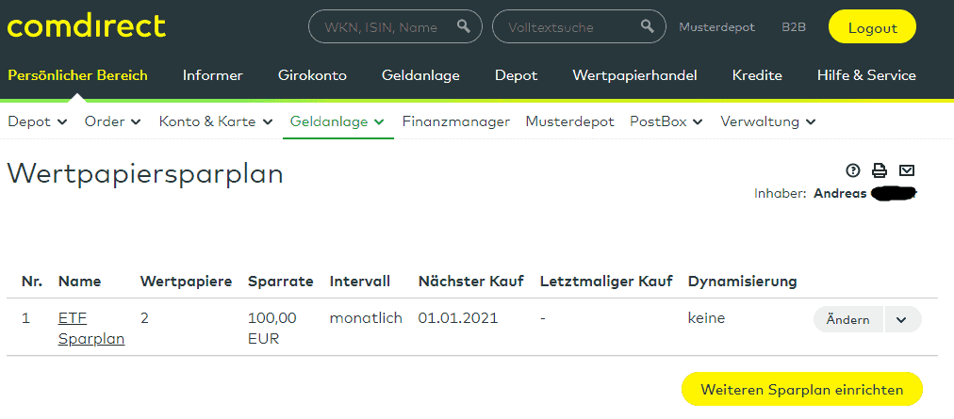Open the B2B link
The image size is (954, 419).
[x=794, y=27]
